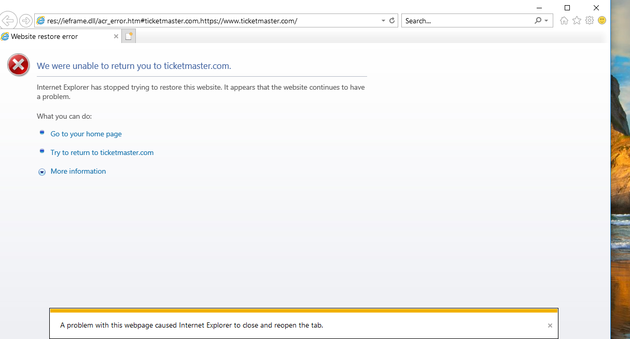Click the More information link text

(x=78, y=171)
